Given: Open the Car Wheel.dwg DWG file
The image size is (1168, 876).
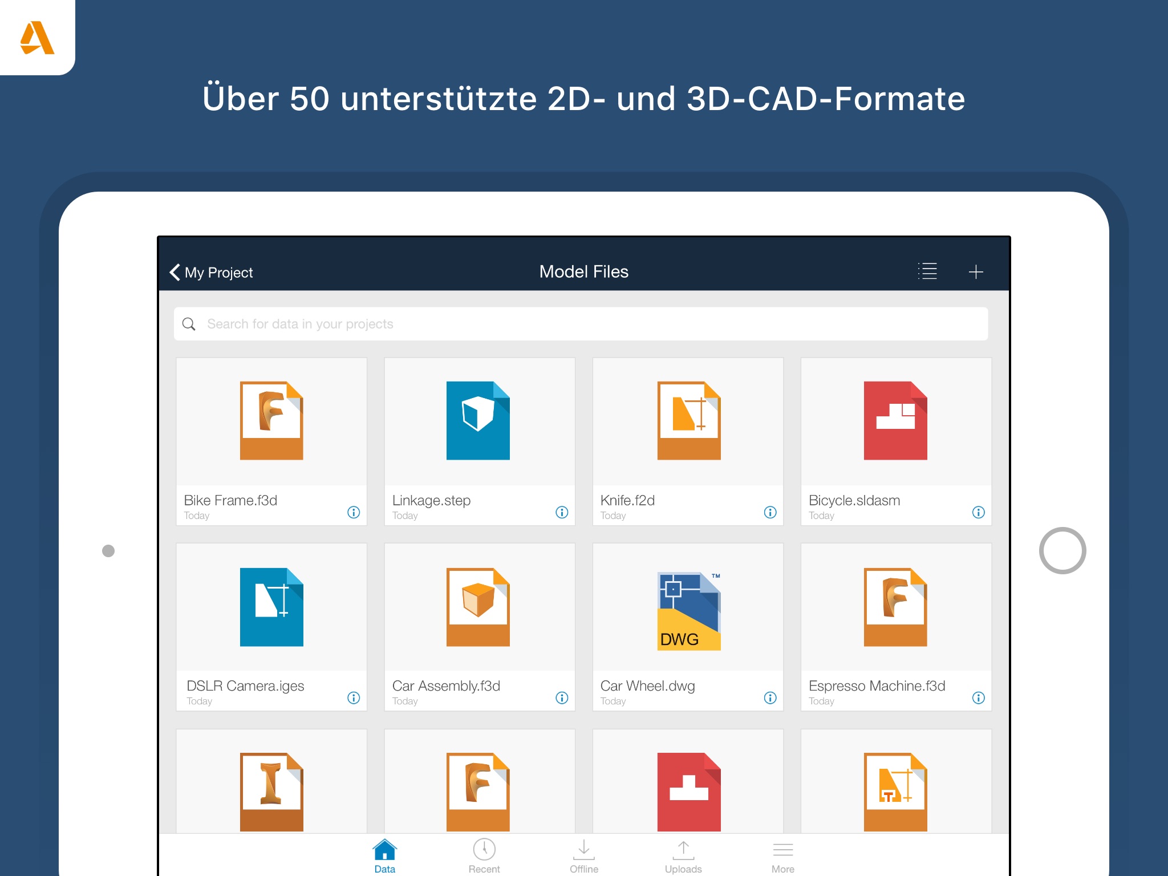Looking at the screenshot, I should point(688,610).
